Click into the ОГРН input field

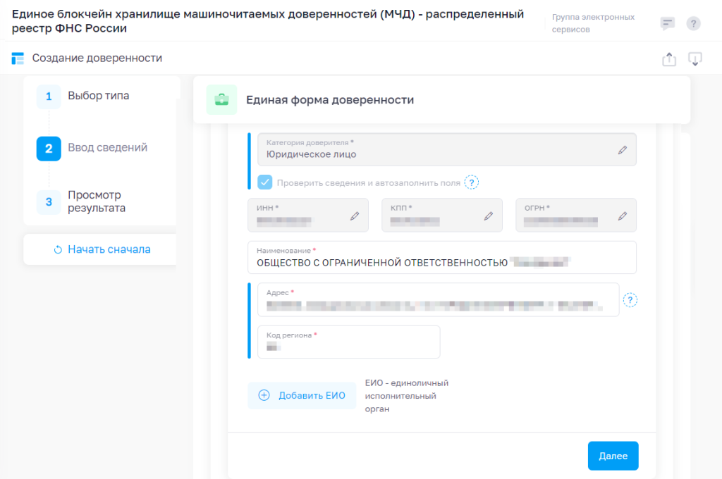[x=575, y=215]
